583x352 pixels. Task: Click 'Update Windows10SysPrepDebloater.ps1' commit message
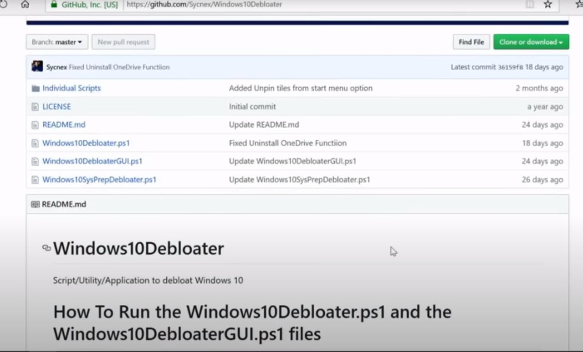click(x=300, y=180)
